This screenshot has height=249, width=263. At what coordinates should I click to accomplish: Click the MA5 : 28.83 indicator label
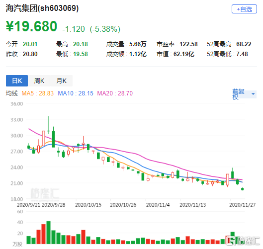click(38, 93)
